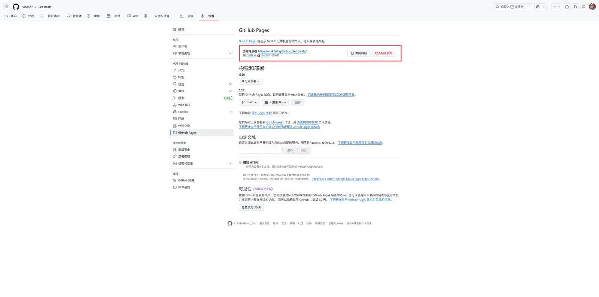The width and height of the screenshot is (599, 297).
Task: Open GitHub 应用 sidebar item
Action: pyautogui.click(x=202, y=180)
